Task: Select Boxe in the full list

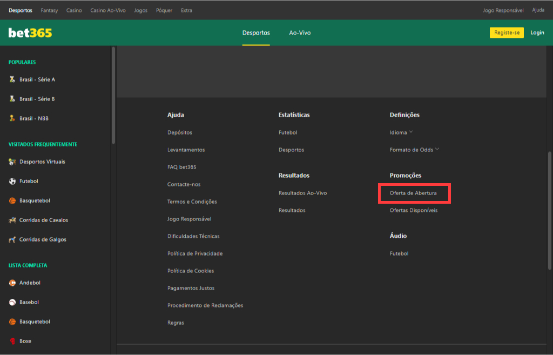Action: [x=25, y=341]
